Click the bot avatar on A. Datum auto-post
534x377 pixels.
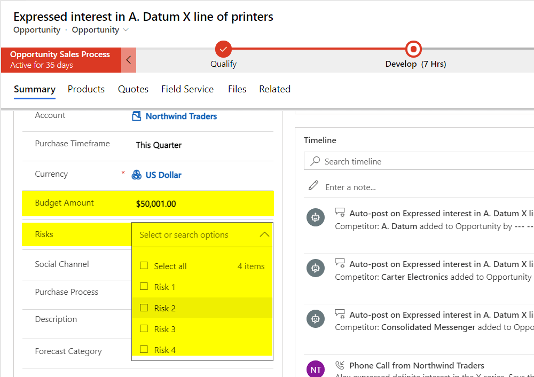pos(316,217)
